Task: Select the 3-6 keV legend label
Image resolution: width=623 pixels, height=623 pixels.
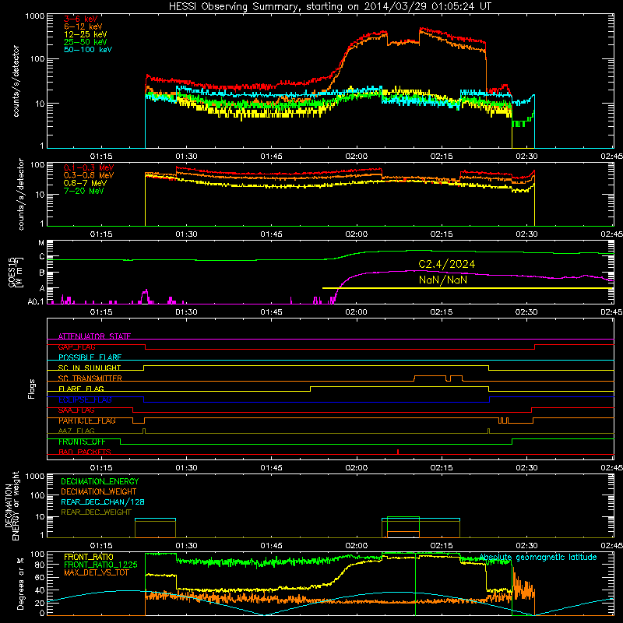Action: click(81, 19)
